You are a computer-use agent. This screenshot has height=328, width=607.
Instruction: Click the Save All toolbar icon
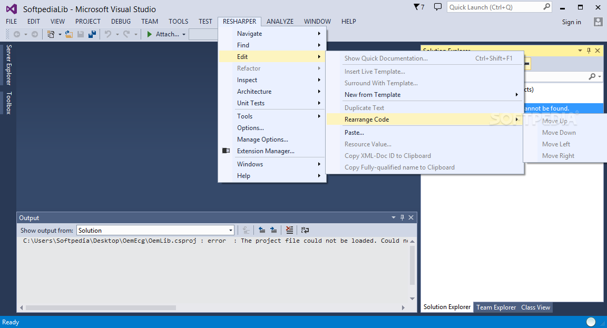click(x=92, y=34)
